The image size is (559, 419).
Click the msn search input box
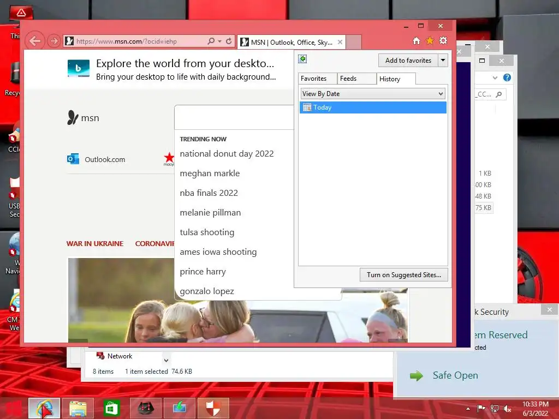click(234, 117)
